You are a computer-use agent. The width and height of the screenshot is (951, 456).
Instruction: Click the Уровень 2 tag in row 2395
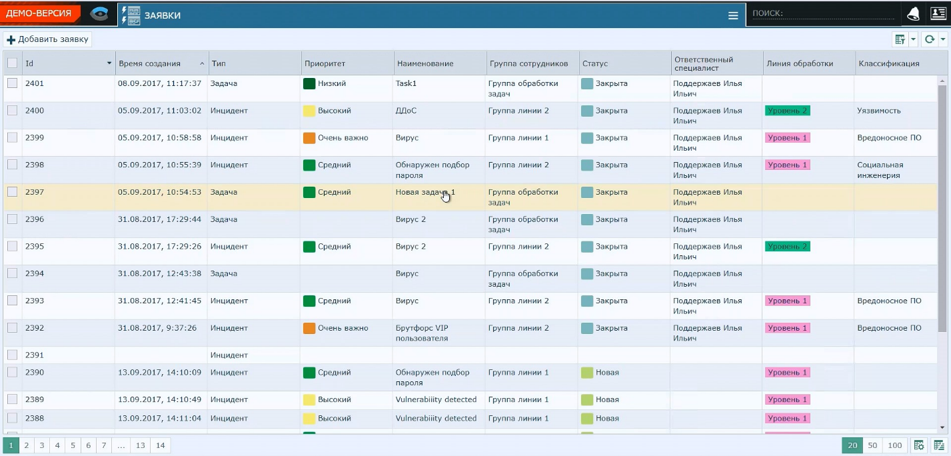tap(787, 247)
